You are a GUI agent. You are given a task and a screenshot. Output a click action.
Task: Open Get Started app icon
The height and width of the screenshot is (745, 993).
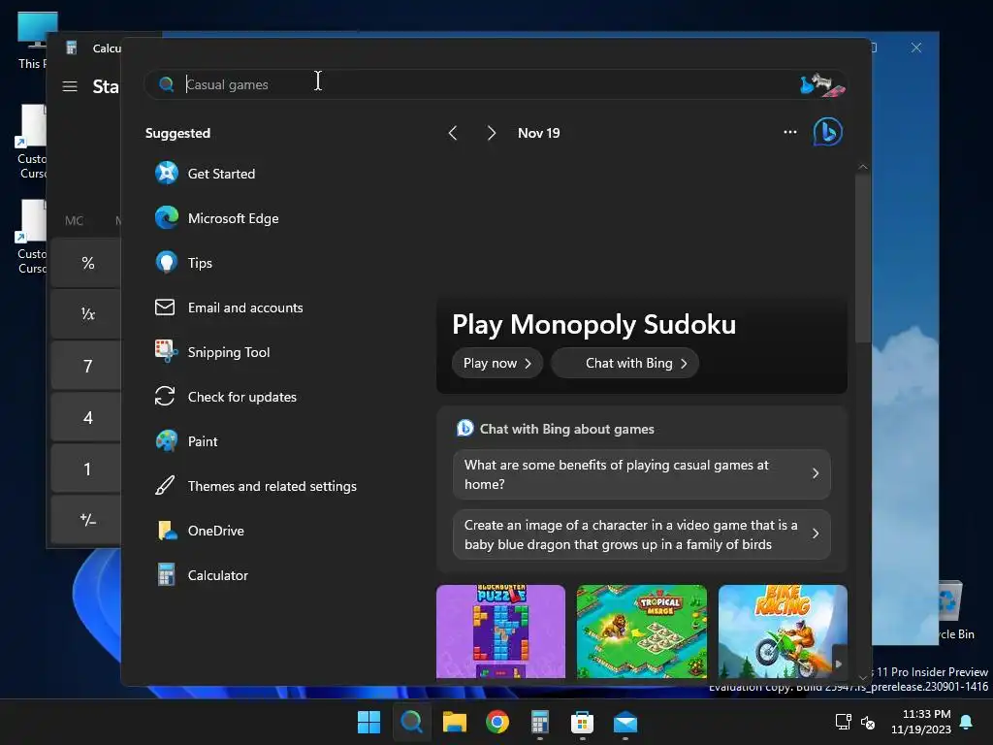pyautogui.click(x=167, y=173)
